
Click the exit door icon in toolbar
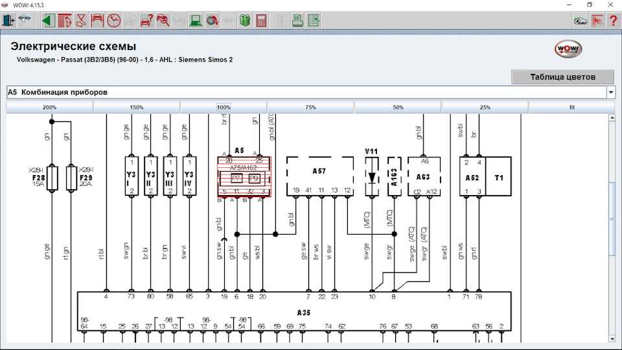(8, 20)
